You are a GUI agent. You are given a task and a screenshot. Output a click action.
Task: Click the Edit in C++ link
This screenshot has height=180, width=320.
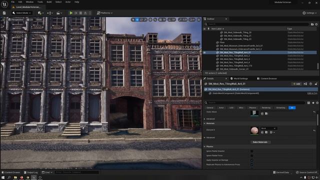312,93
